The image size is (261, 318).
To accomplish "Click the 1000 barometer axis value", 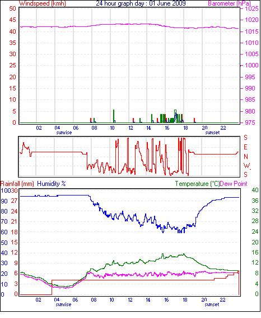I will pos(251,65).
